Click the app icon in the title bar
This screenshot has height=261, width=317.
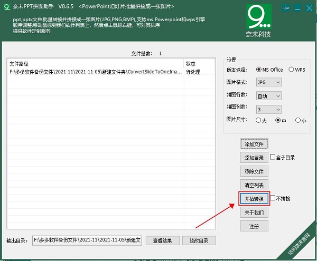pyautogui.click(x=7, y=7)
